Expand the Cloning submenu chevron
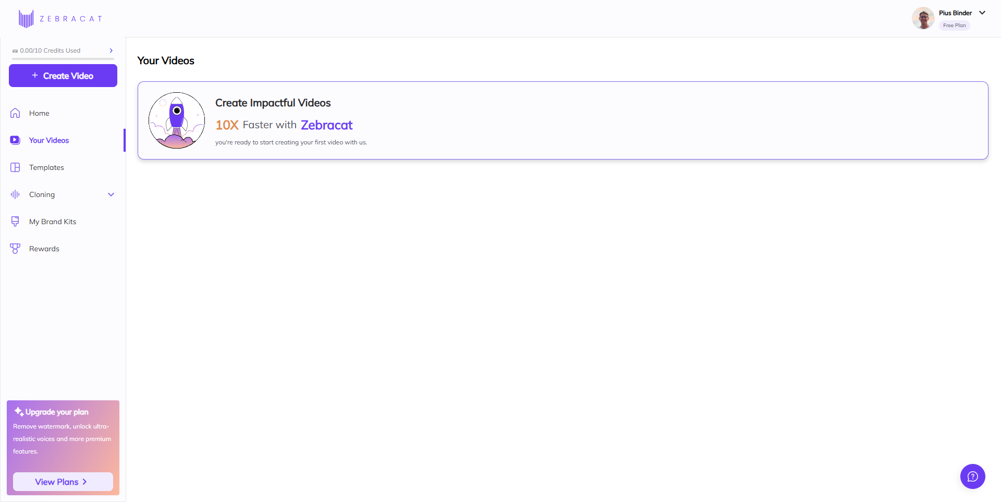The width and height of the screenshot is (1001, 502). 111,194
